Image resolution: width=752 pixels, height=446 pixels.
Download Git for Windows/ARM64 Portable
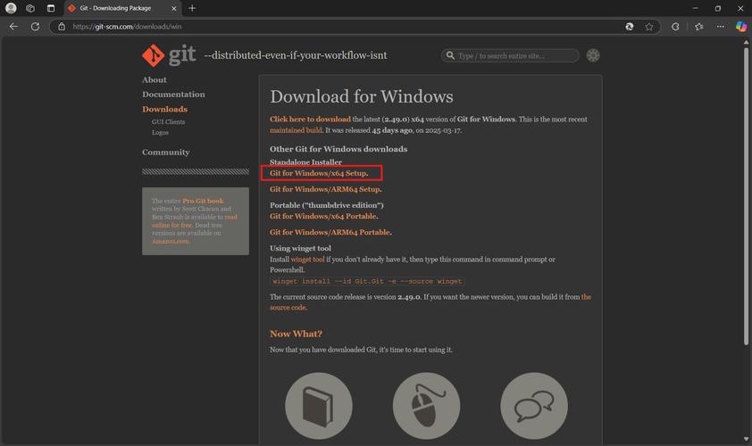pos(330,232)
